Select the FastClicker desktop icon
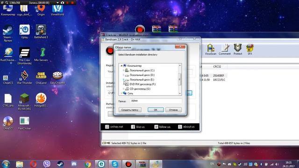This screenshot has height=168, width=299. pyautogui.click(x=24, y=123)
